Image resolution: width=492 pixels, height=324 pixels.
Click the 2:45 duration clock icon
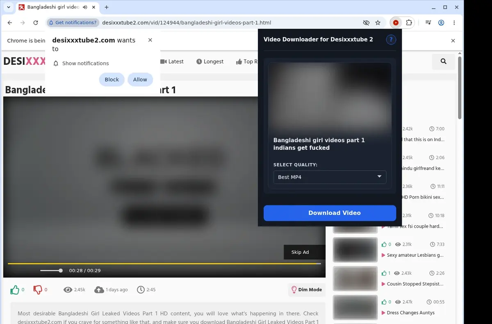click(141, 290)
